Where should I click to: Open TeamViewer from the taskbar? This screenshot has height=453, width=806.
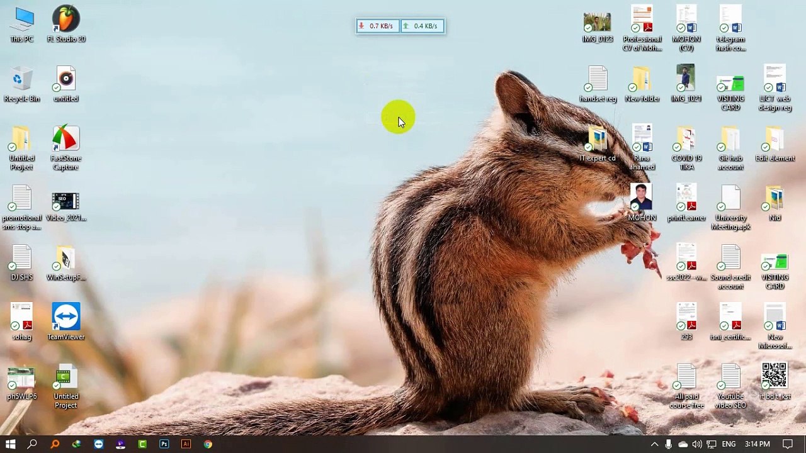pyautogui.click(x=98, y=444)
